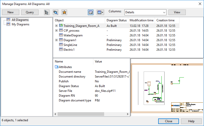This screenshot has width=204, height=126.
Task: Select My Diagrams in the left tree
Action: pos(20,24)
